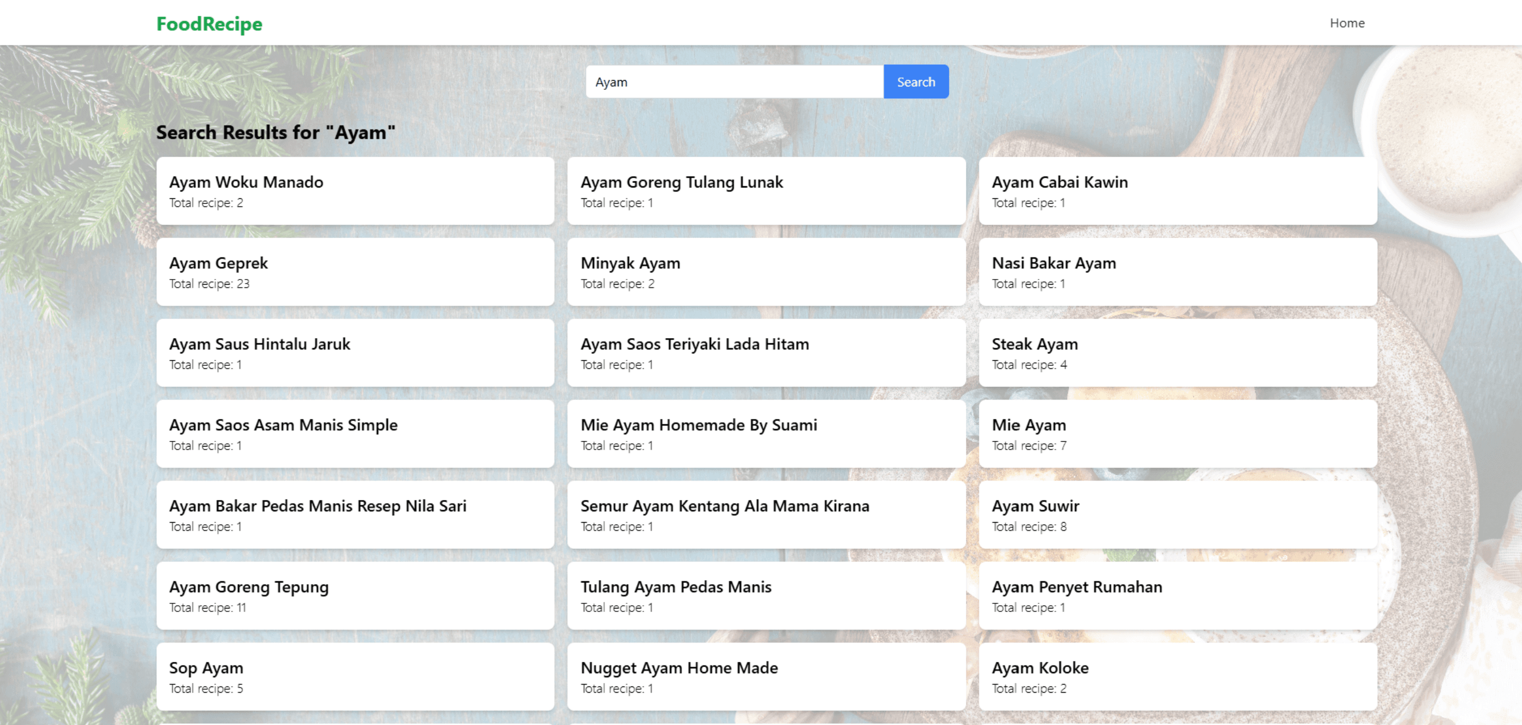Click the FoodRecipe logo
Viewport: 1522px width, 725px height.
pyautogui.click(x=209, y=24)
